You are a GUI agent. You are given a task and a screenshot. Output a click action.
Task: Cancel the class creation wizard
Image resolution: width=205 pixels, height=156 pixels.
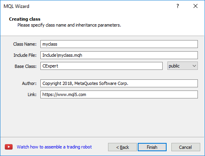click(186, 147)
